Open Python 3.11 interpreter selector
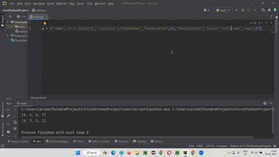This screenshot has height=157, width=279. (x=250, y=146)
